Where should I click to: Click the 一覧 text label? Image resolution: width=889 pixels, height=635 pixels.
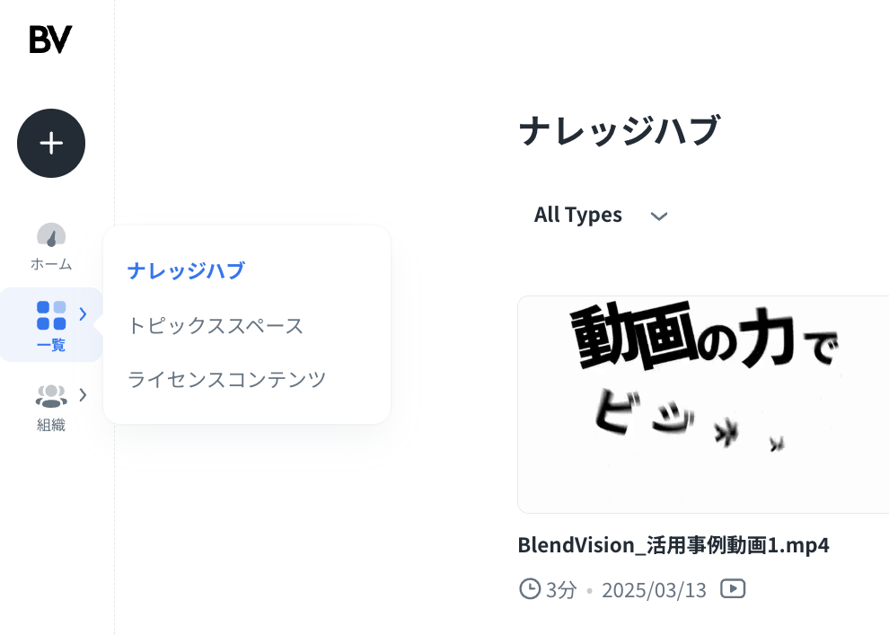51,345
